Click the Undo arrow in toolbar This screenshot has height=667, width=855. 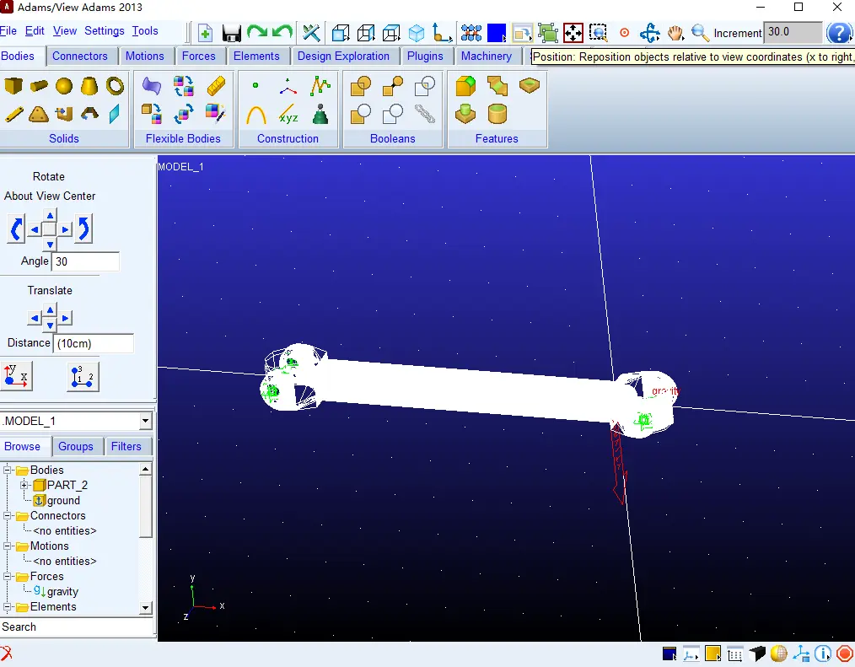[x=282, y=32]
